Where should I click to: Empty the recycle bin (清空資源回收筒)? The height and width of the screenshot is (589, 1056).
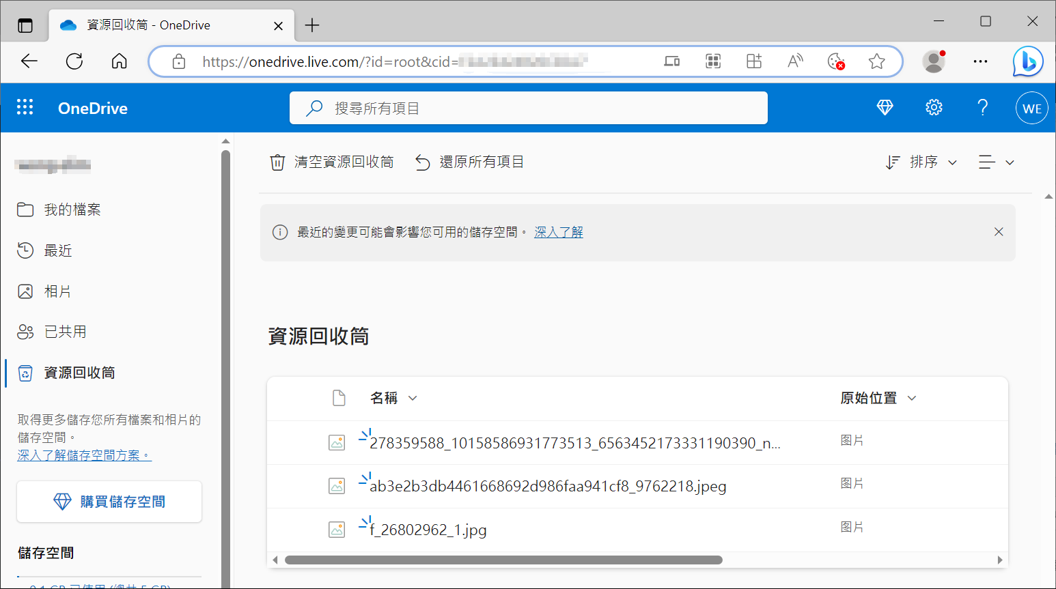332,162
